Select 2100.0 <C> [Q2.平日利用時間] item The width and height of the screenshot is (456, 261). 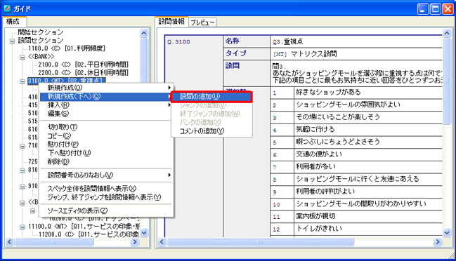[x=83, y=65]
